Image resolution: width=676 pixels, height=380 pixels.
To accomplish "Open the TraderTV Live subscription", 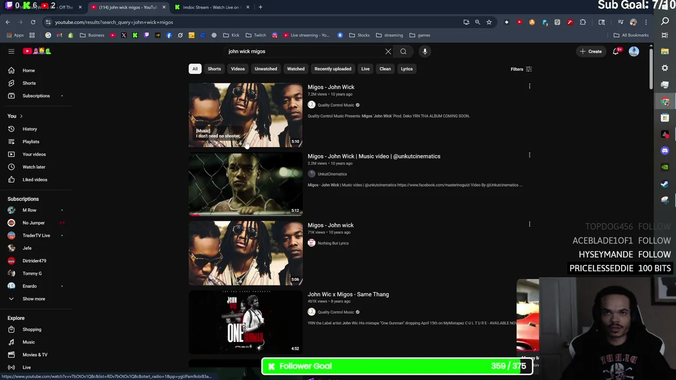I will pos(35,235).
